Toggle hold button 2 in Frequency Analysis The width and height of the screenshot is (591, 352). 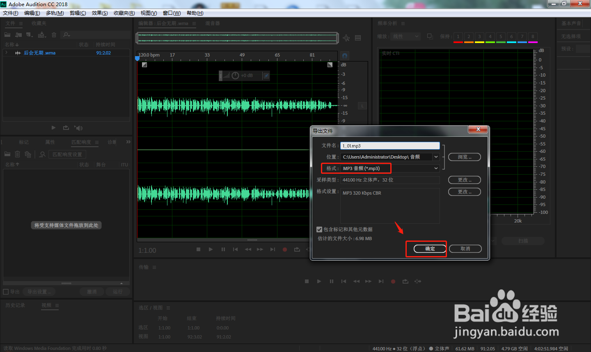point(469,36)
